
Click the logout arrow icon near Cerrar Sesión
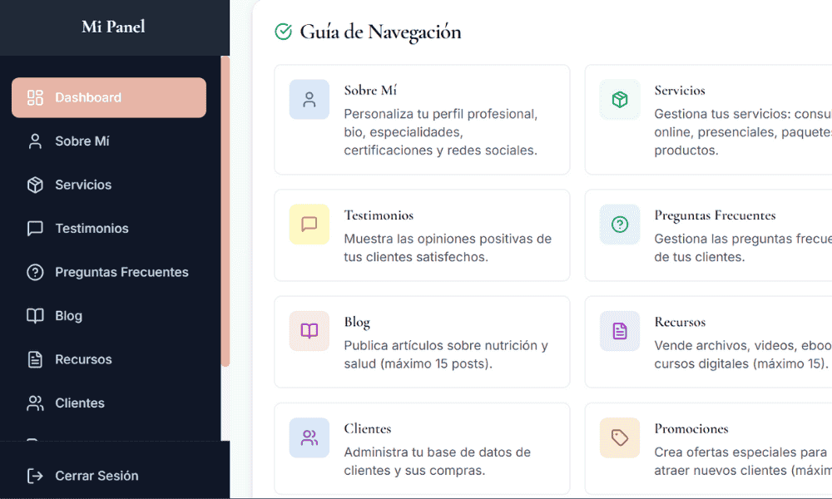[x=34, y=476]
